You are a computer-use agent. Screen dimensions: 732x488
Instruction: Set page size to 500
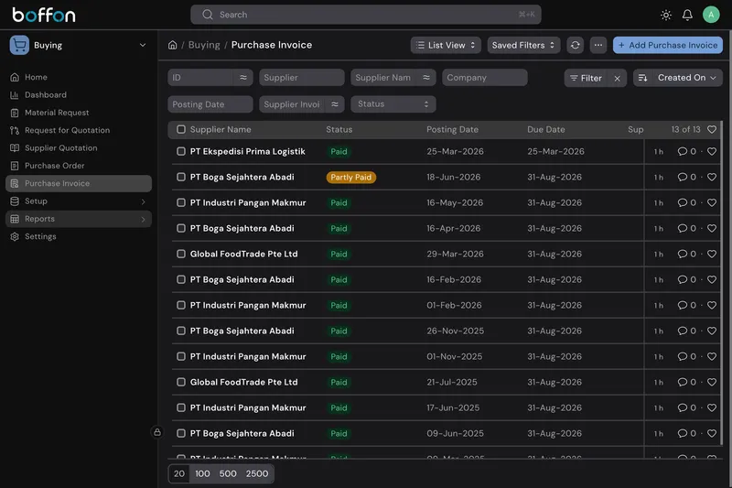[228, 473]
